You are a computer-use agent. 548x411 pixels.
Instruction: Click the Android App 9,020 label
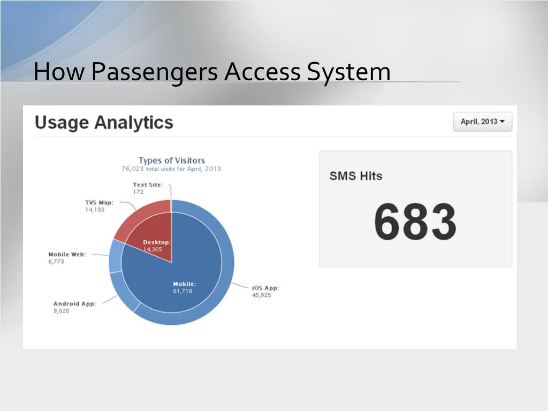74,307
